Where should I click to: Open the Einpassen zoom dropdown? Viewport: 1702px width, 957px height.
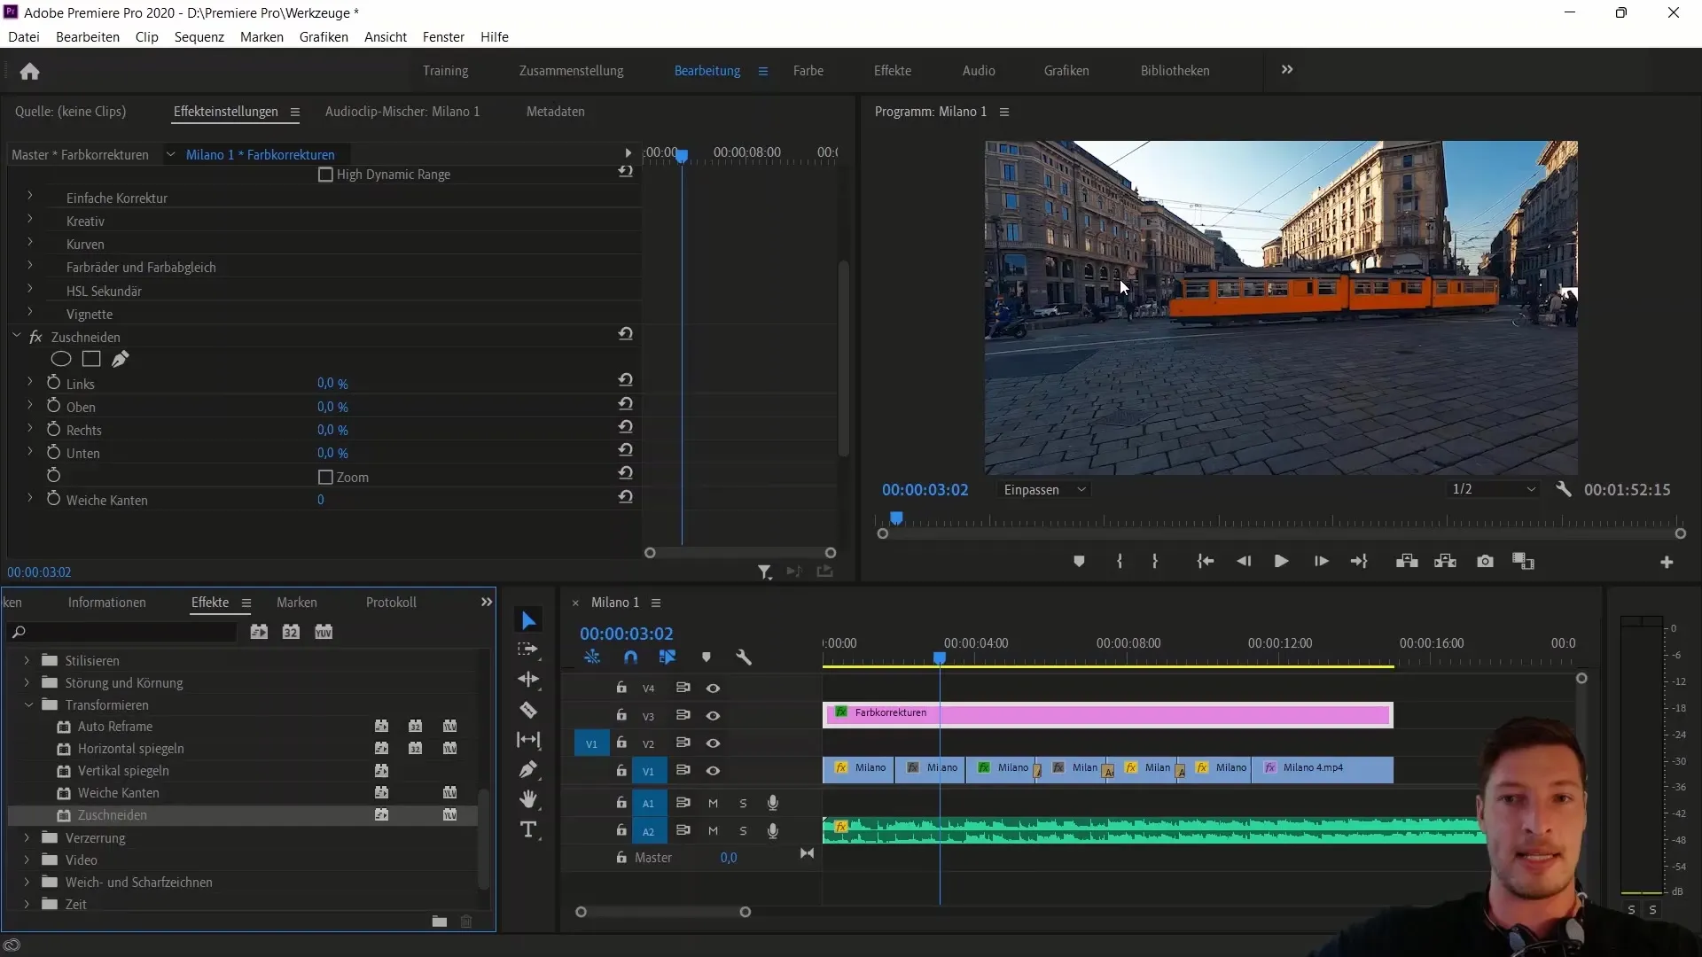(x=1044, y=490)
